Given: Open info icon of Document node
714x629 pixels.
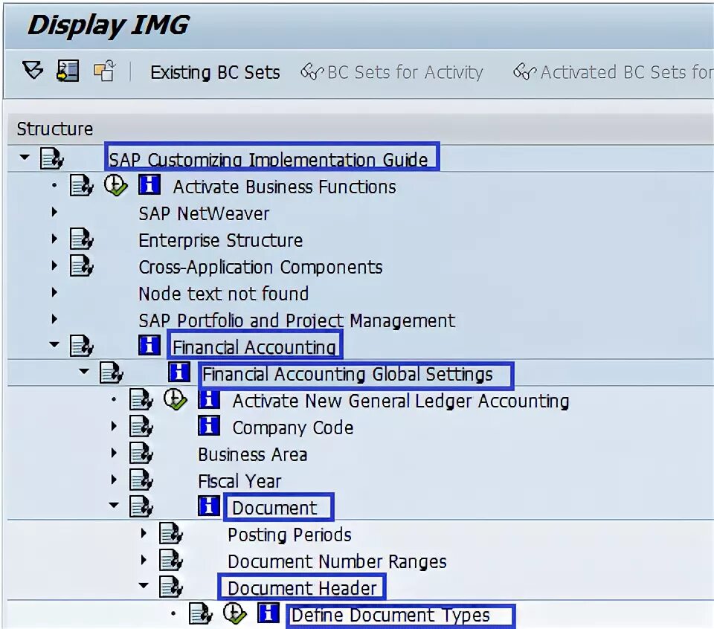Looking at the screenshot, I should tap(209, 506).
